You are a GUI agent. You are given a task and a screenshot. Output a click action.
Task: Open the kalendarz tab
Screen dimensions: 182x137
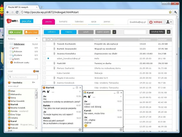coord(79,22)
